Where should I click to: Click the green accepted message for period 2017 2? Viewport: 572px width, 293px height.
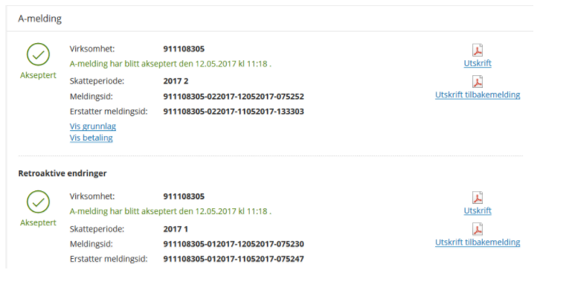point(170,64)
